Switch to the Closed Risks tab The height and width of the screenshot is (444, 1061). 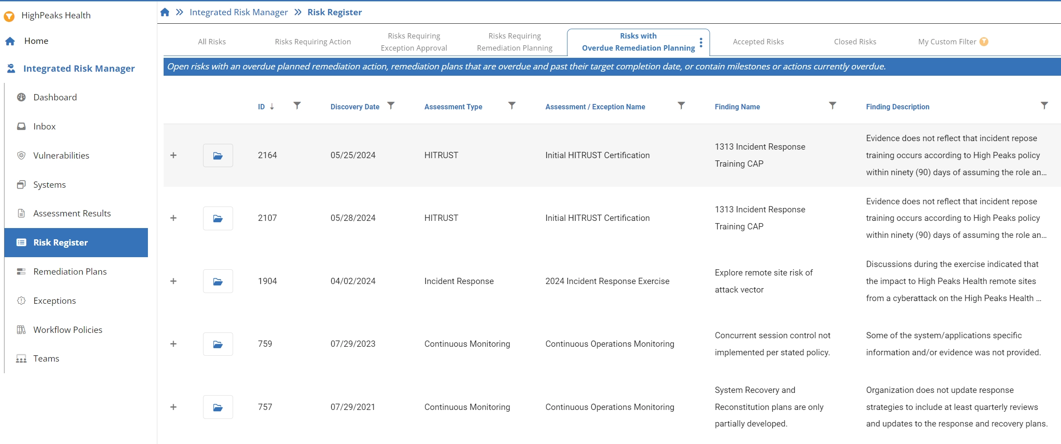click(x=855, y=42)
